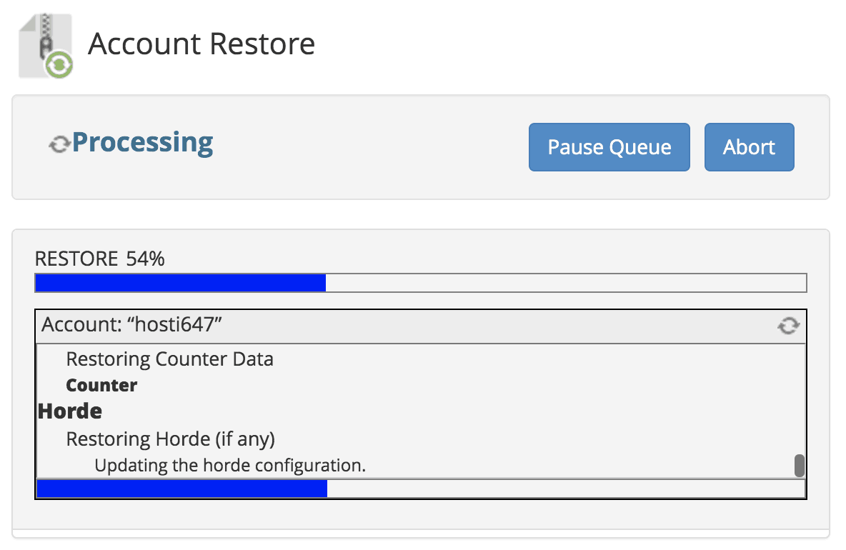Select Updating the horde configuration line
This screenshot has width=846, height=550.
230,466
